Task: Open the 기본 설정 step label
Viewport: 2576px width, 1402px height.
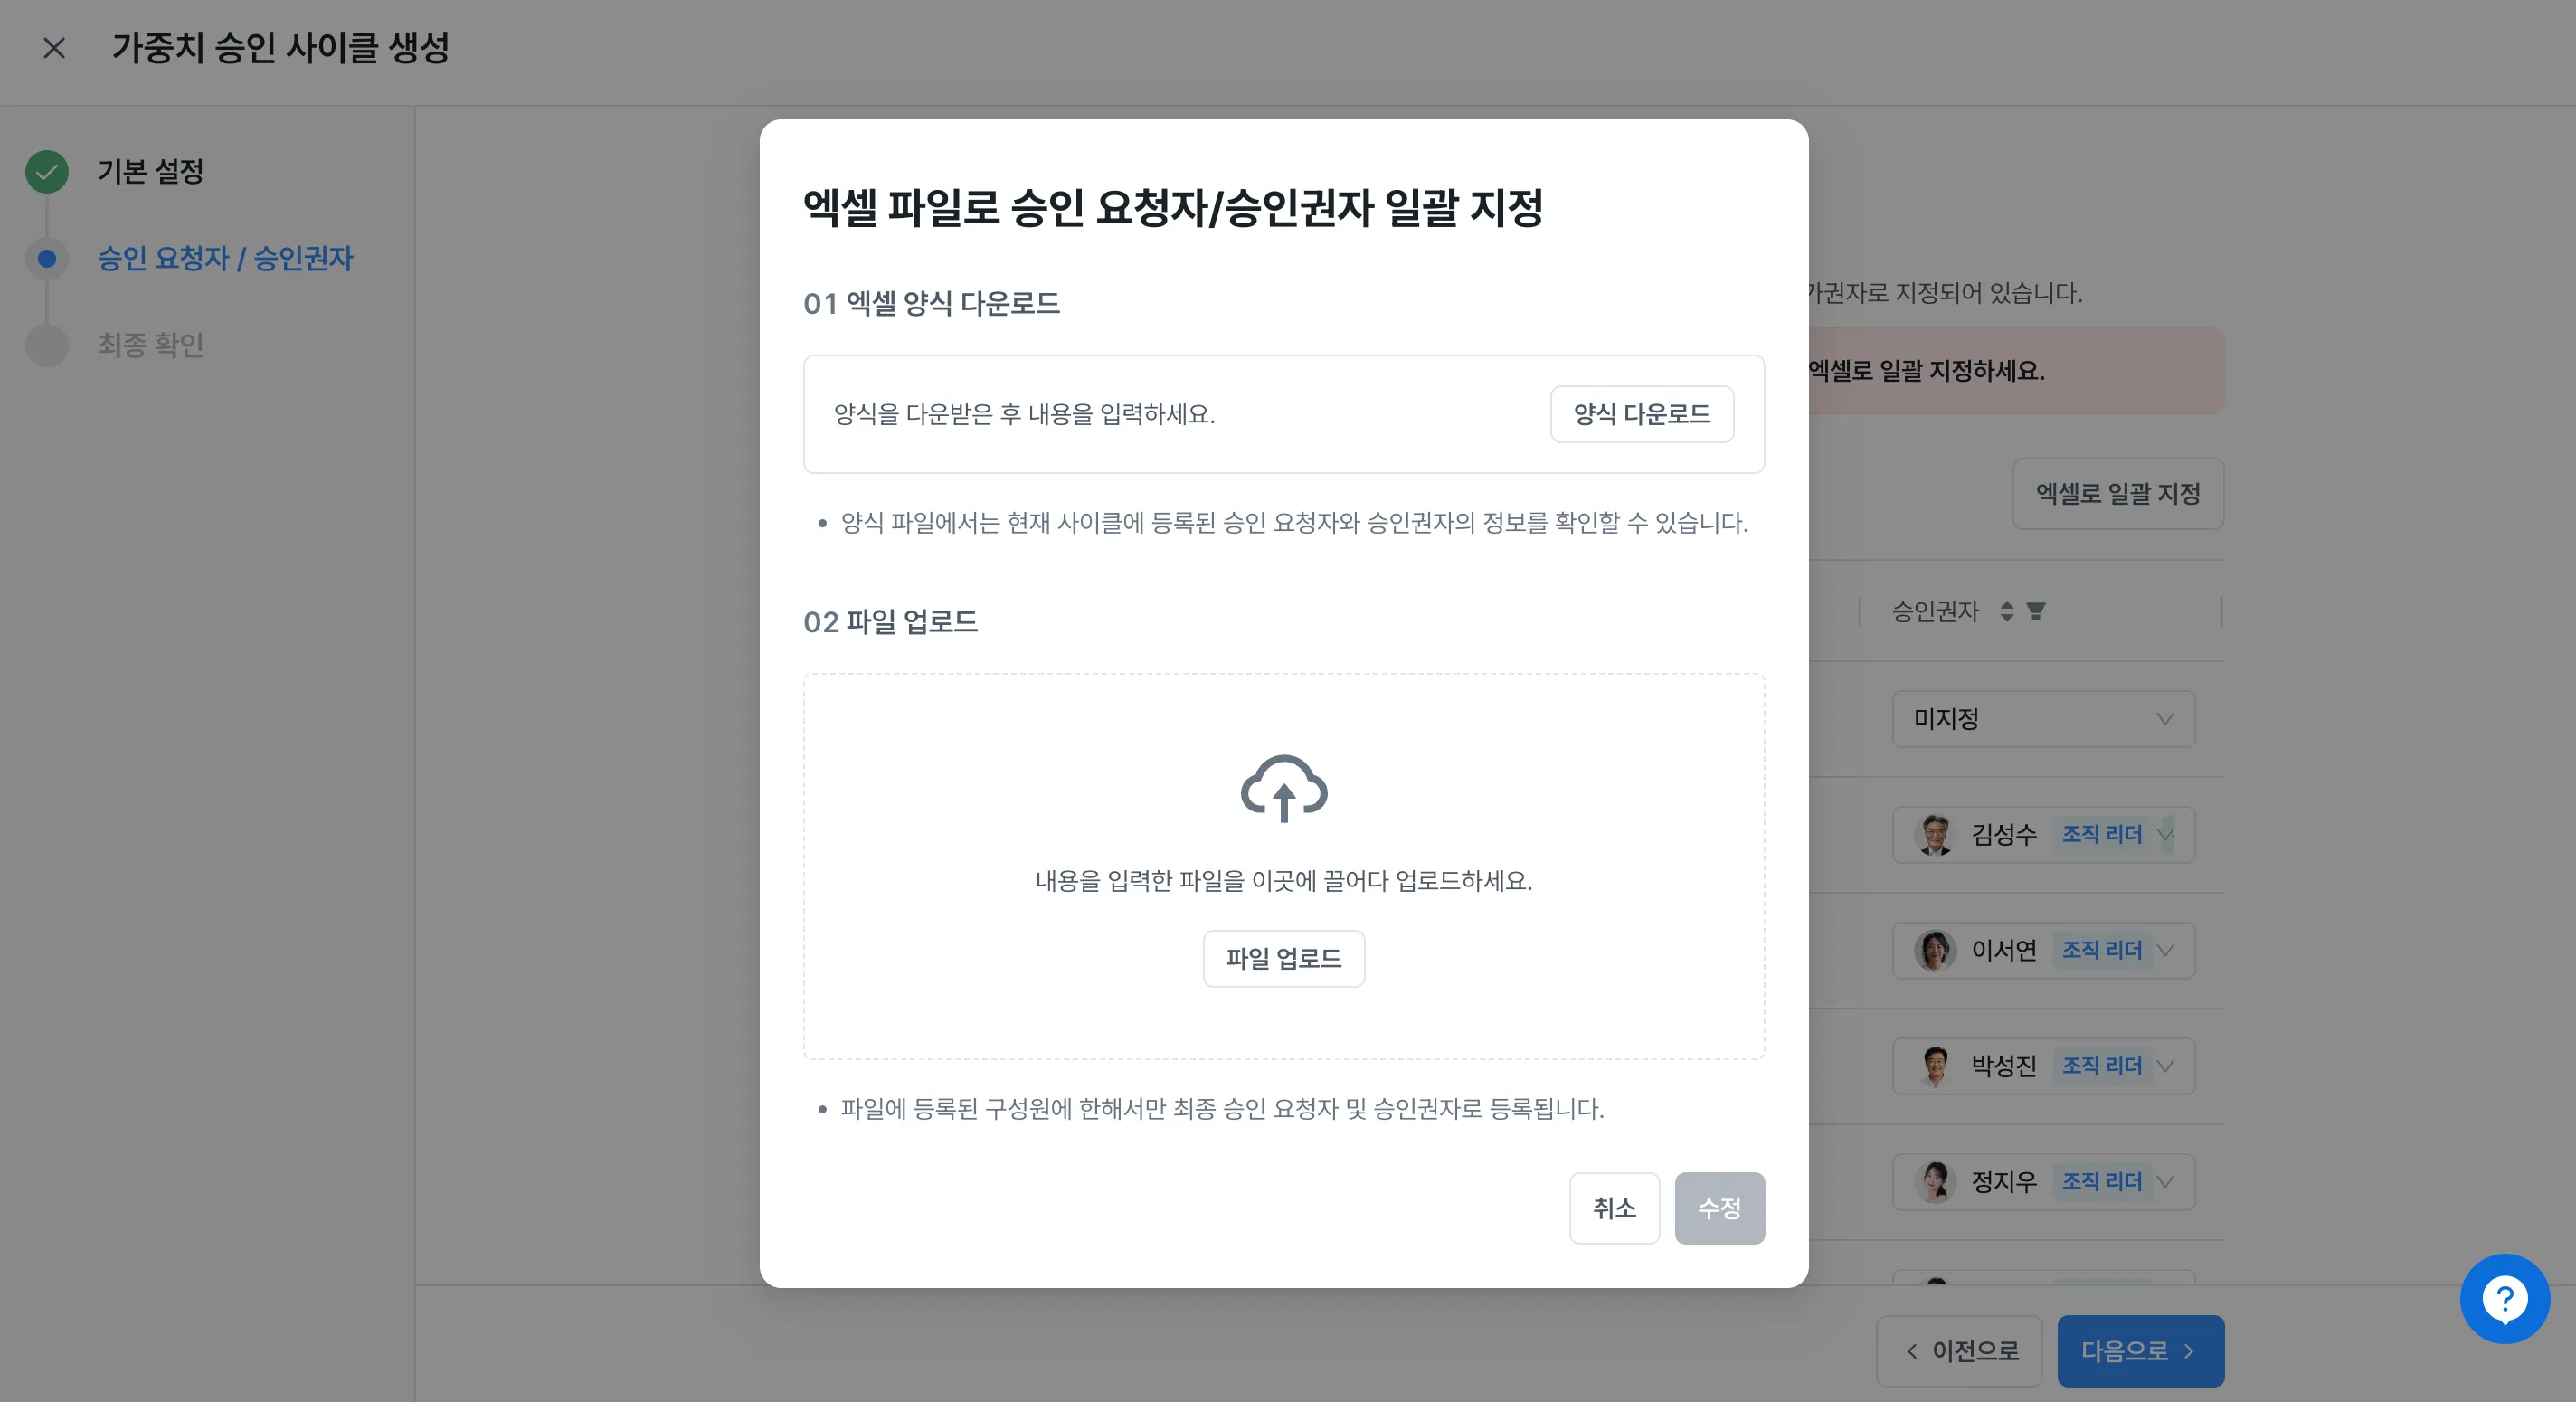Action: point(150,172)
